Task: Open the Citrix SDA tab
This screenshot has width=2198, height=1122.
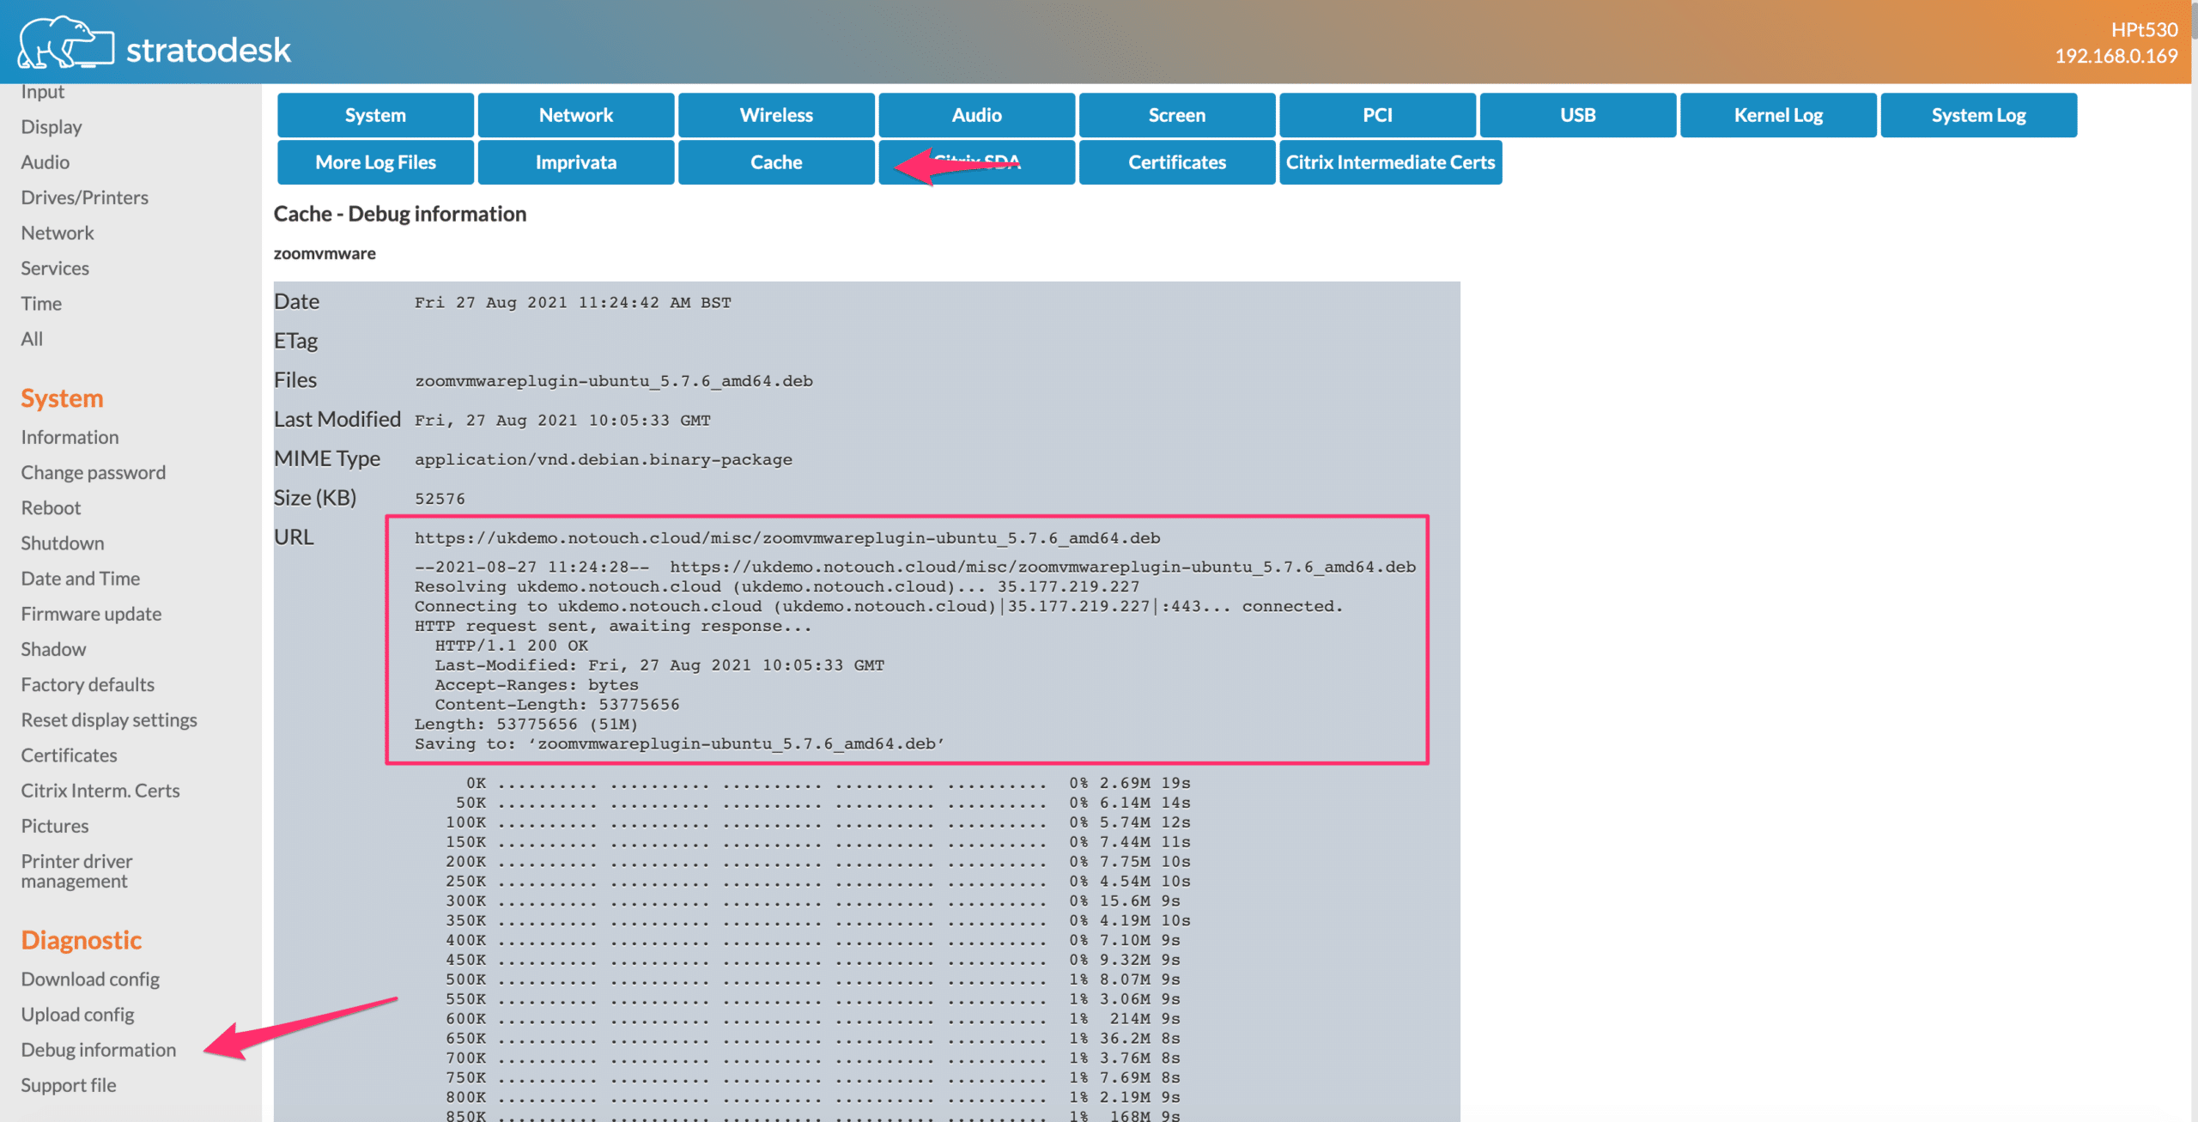Action: 977,162
